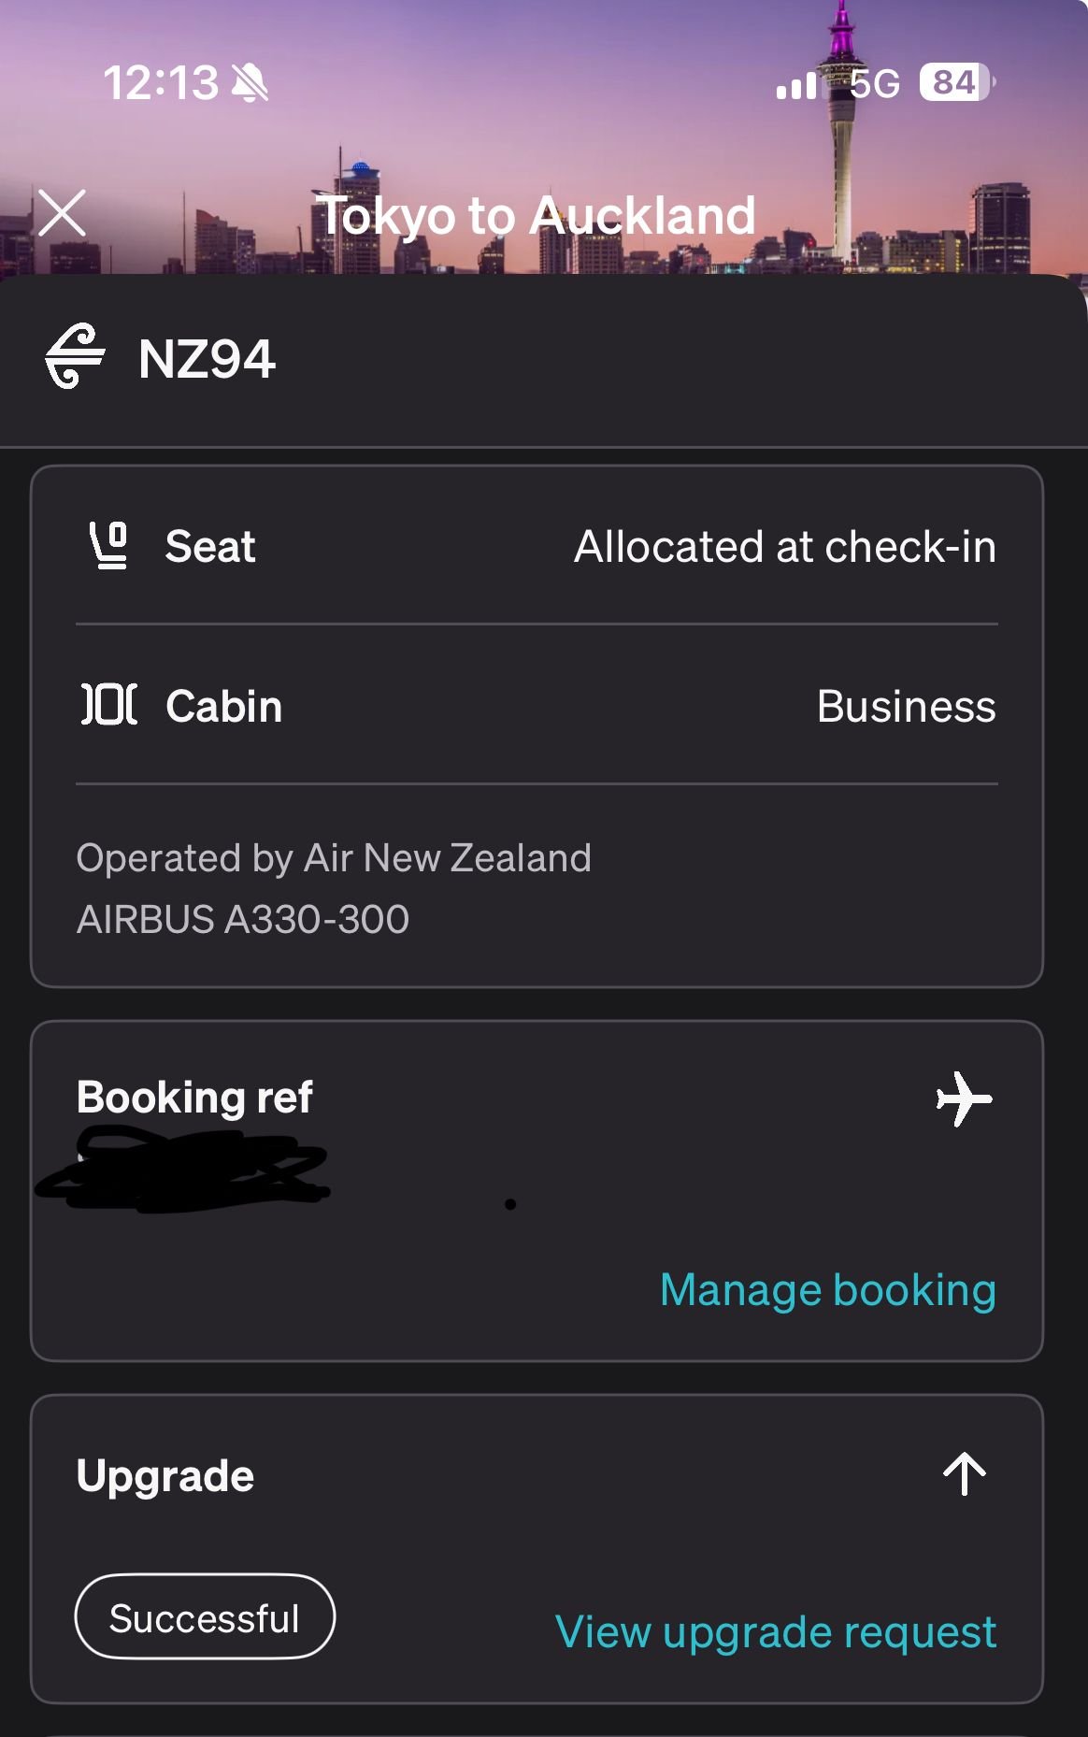Tap the Tokyo to Auckland title
The height and width of the screenshot is (1737, 1088).
pyautogui.click(x=536, y=216)
